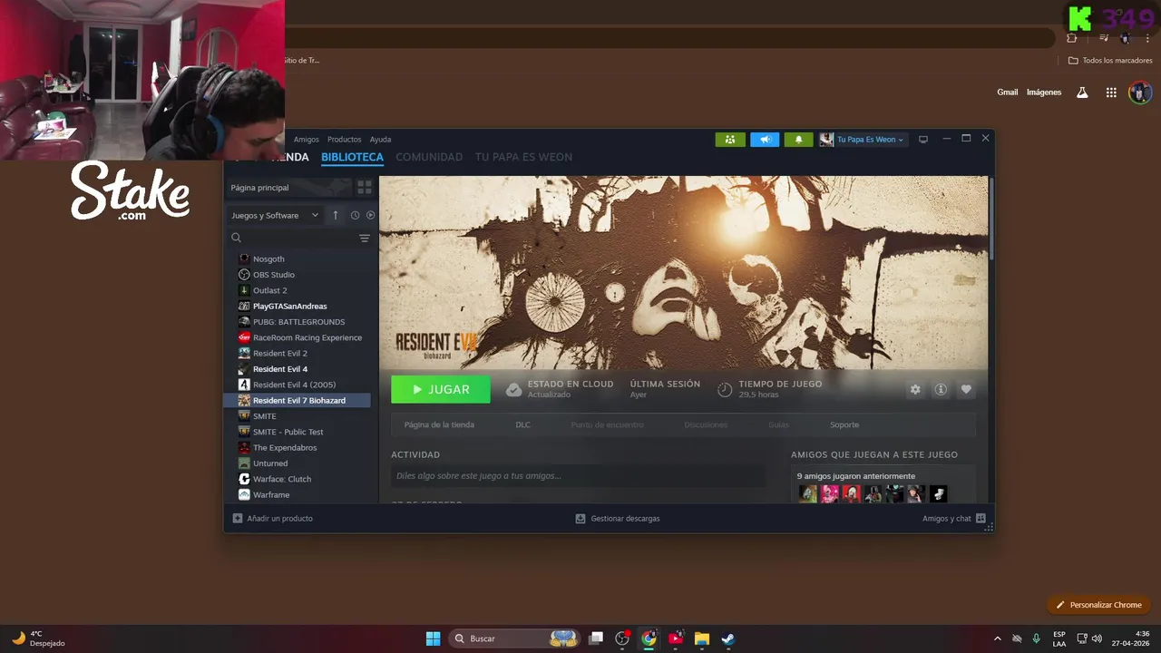Select PUBG: BATTLEGROUNDS in library list
The width and height of the screenshot is (1161, 653).
click(x=298, y=322)
